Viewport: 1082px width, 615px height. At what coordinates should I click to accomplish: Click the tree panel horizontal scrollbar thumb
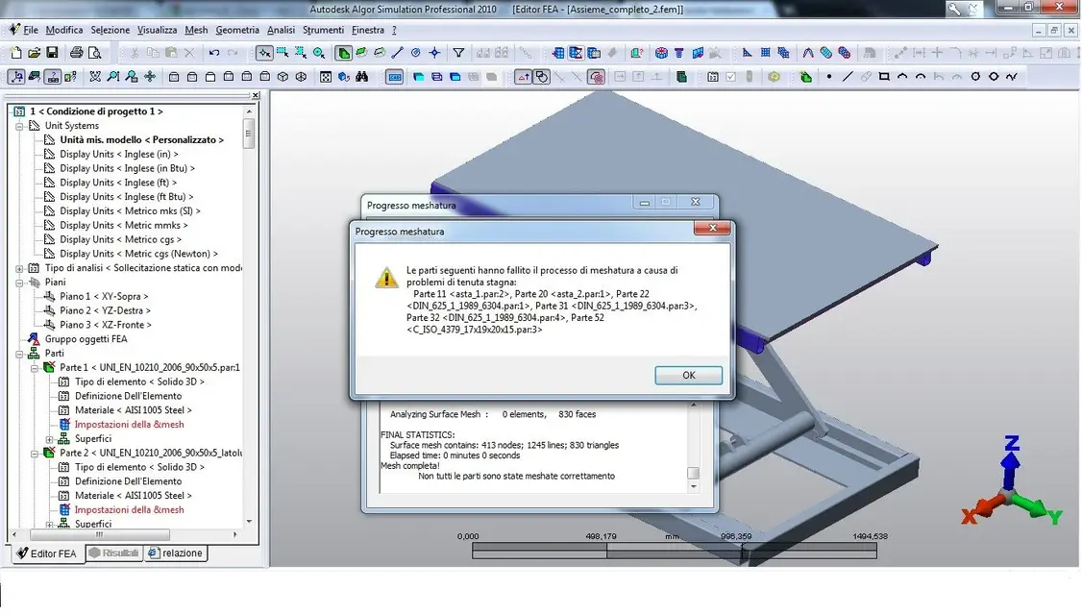tap(99, 534)
